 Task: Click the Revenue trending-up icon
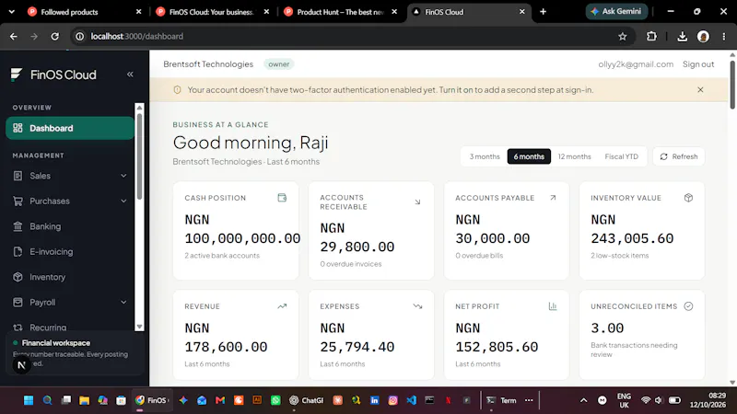[x=282, y=306]
